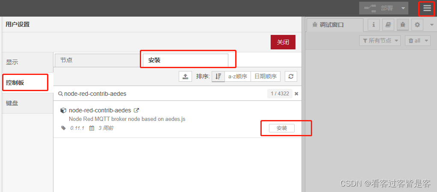Screen dimensions: 437x192
Task: Sort results by 日期顺序
Action: 266,77
